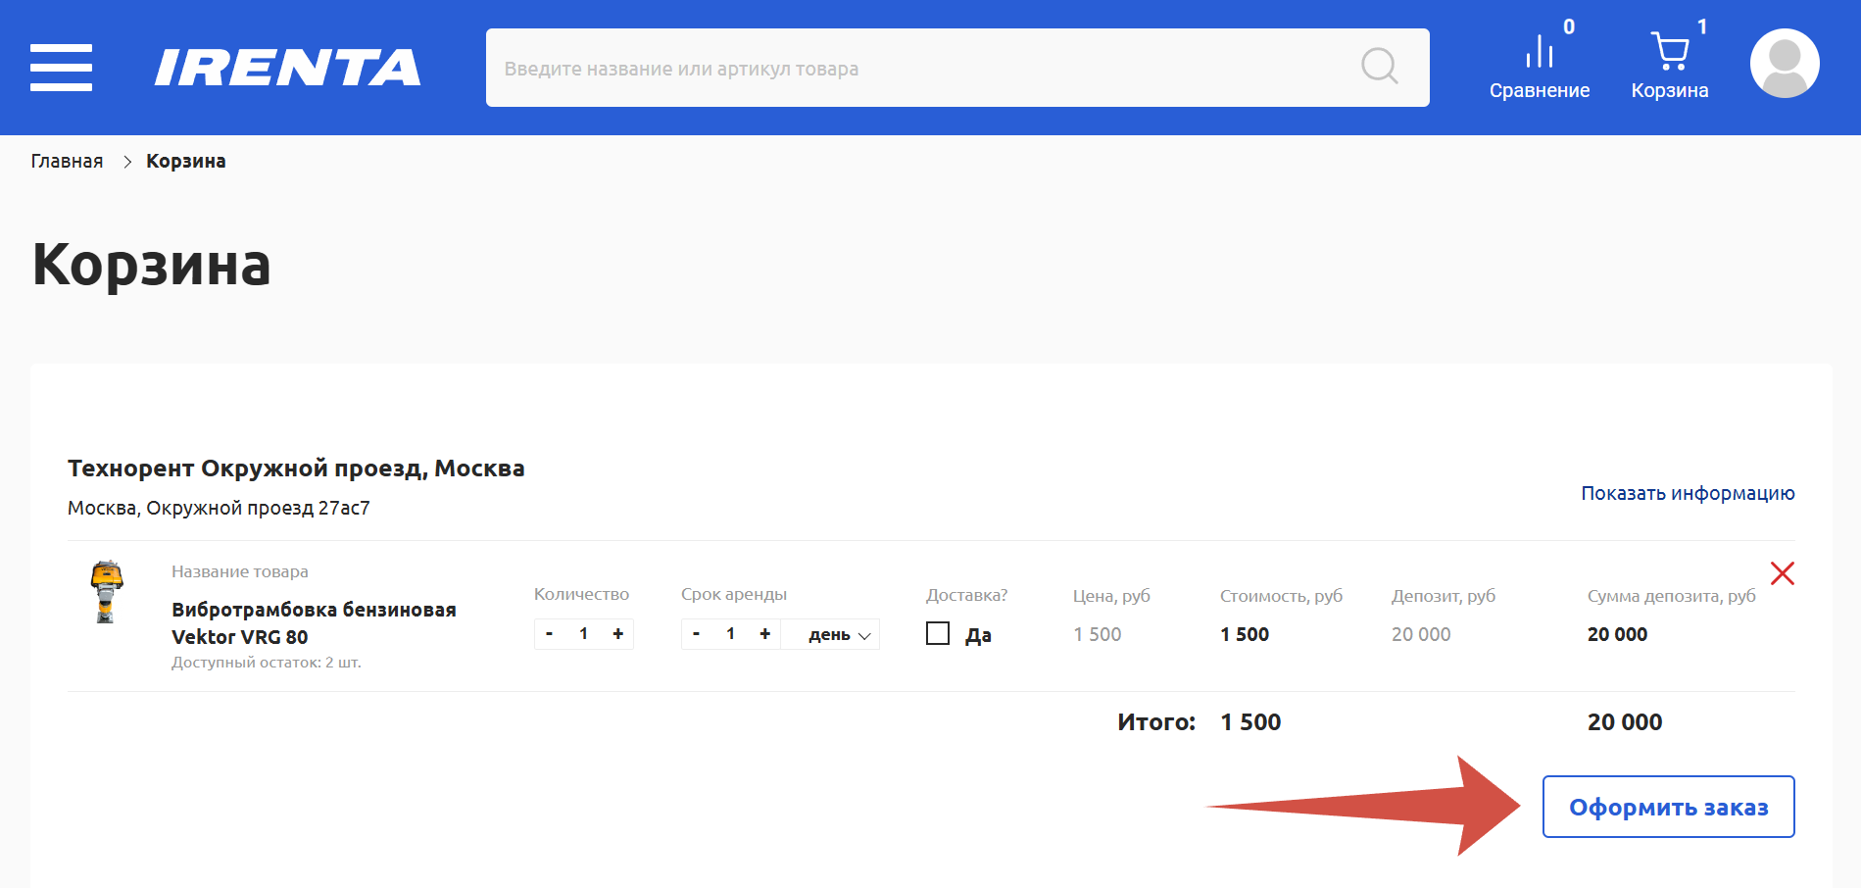Viewport: 1861px width, 888px height.
Task: Expand the день rental period dropdown
Action: tap(839, 635)
